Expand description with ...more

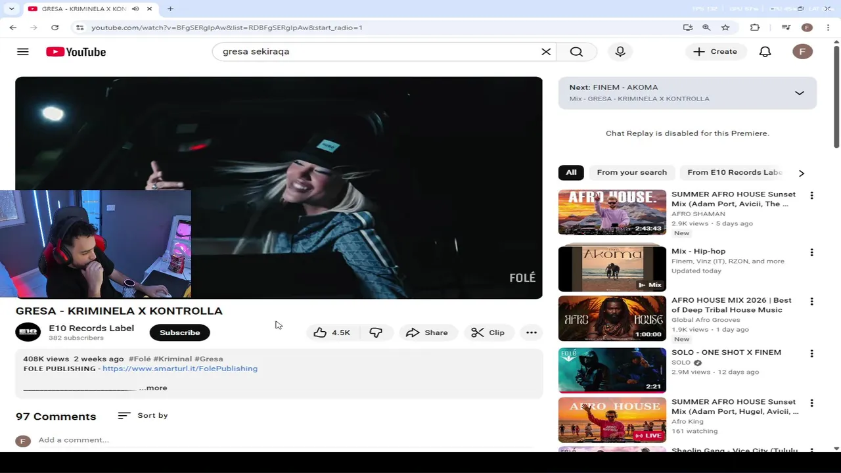pos(153,388)
